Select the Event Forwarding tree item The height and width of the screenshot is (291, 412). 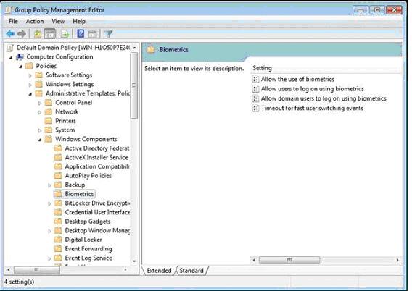[x=88, y=249]
